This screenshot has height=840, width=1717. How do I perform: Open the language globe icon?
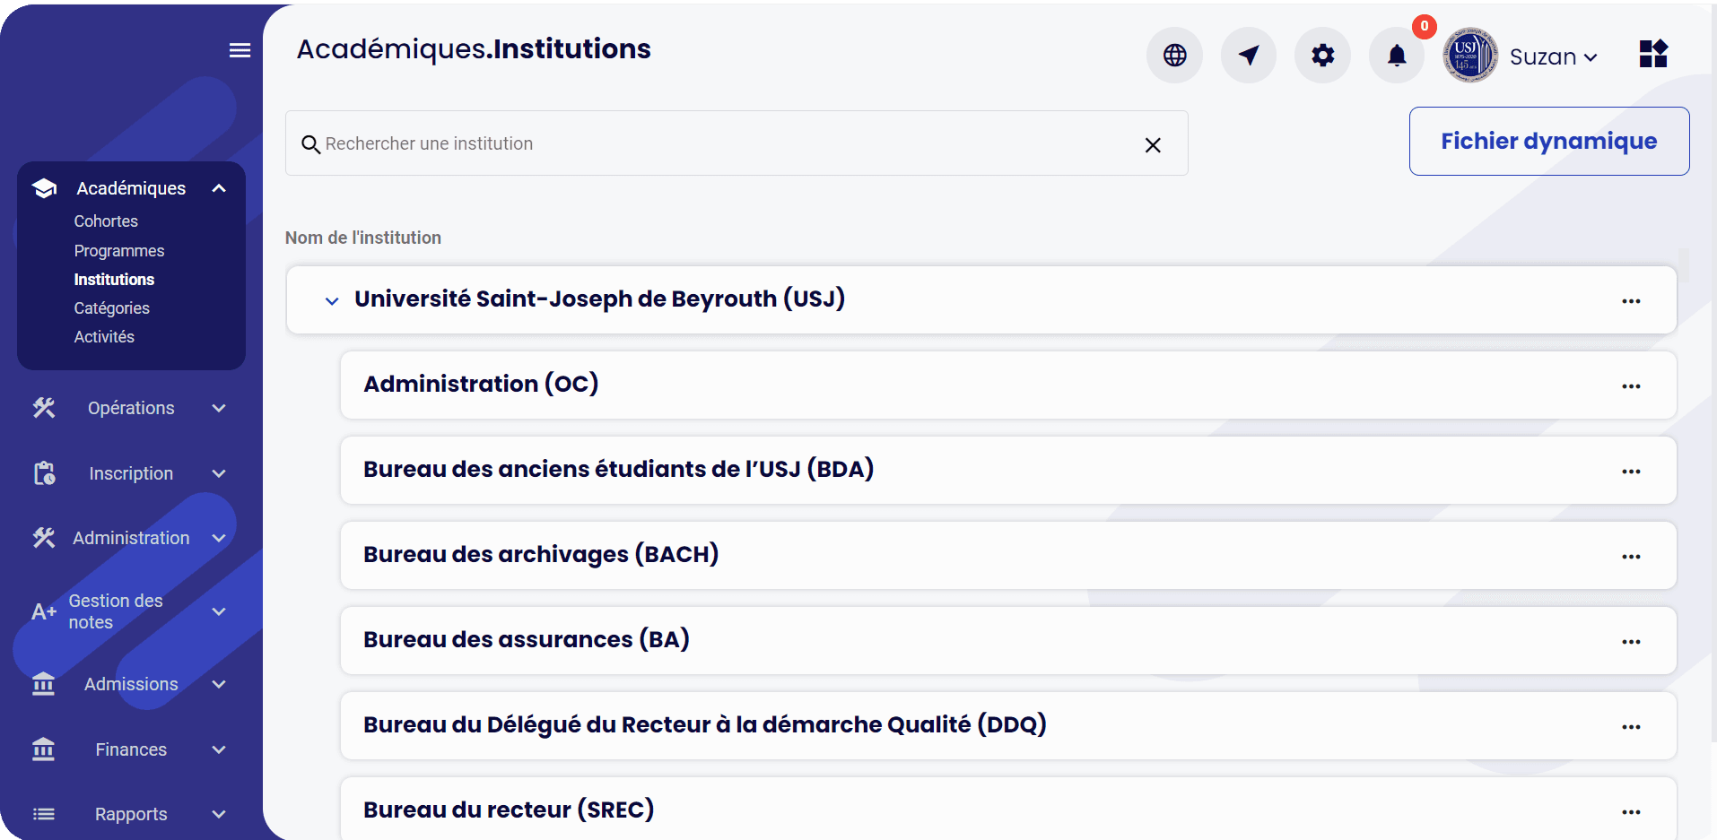[x=1174, y=56]
